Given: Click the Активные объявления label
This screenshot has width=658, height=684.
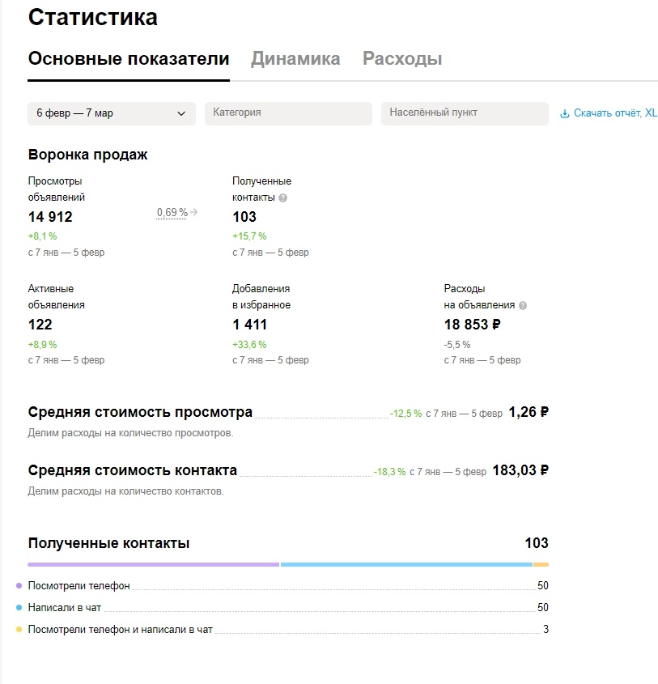Looking at the screenshot, I should 57,297.
